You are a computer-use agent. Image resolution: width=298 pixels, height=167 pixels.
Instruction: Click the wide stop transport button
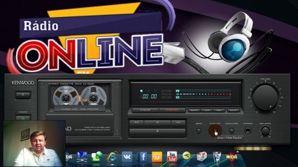157,132
